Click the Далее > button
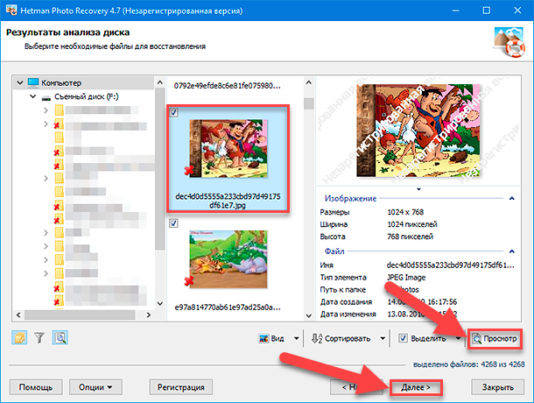 click(x=416, y=387)
